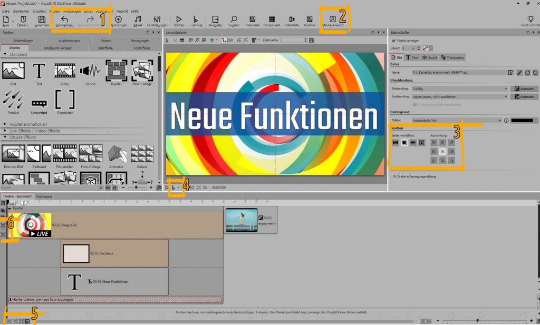
Task: Toggle the duration link icon beside Dauer
Action: pos(425,48)
